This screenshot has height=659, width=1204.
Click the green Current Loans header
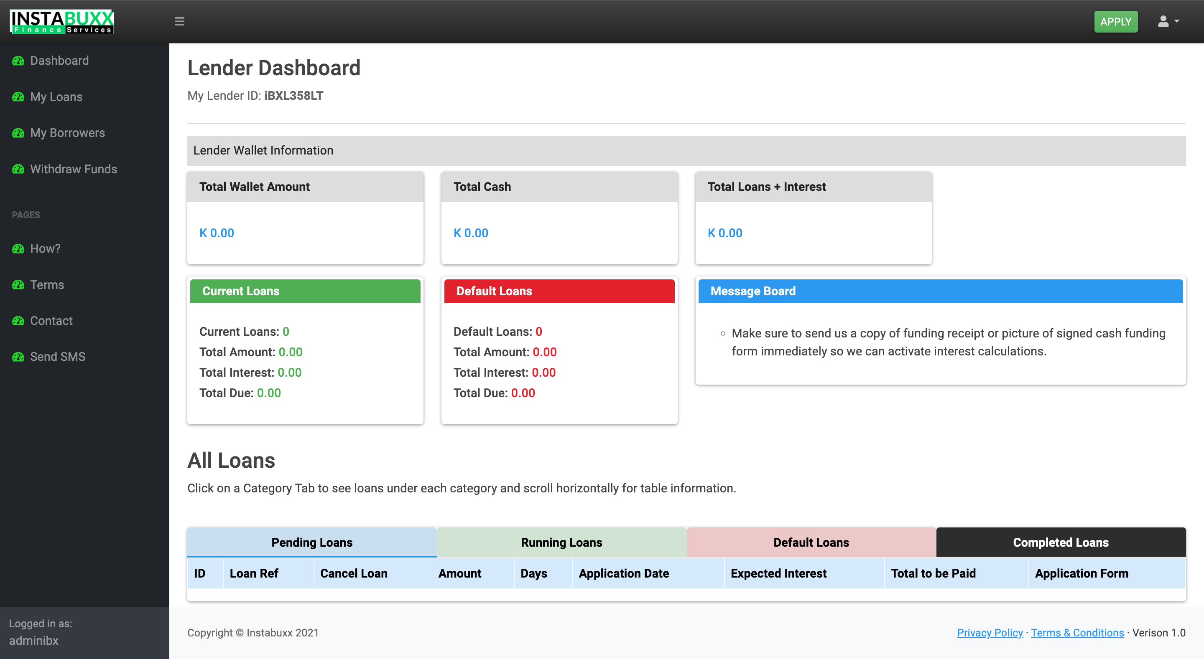point(305,291)
